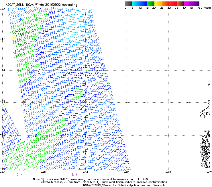Screen dimensions: 212x187
Task: Click the "-46" latitude axis label
Action: click(3, 102)
